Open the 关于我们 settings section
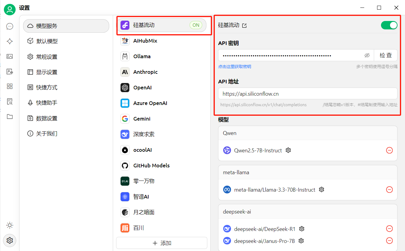The image size is (405, 251). 66,134
